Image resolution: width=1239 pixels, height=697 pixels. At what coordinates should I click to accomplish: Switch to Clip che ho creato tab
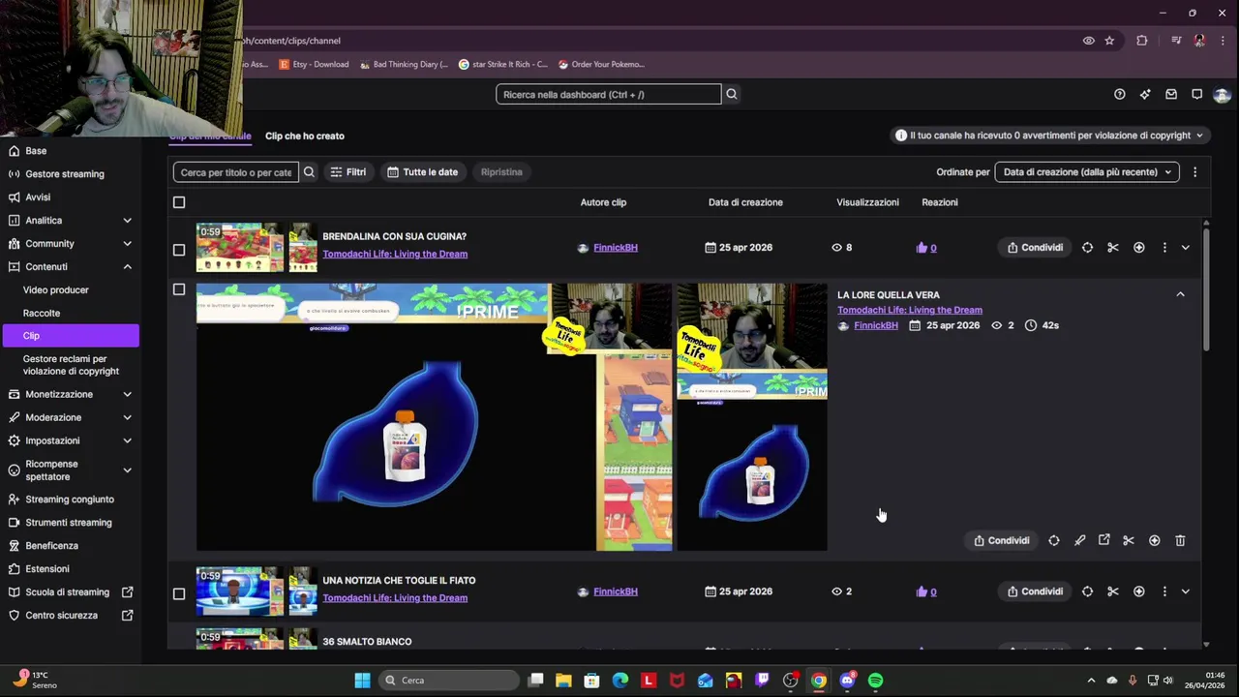[305, 136]
